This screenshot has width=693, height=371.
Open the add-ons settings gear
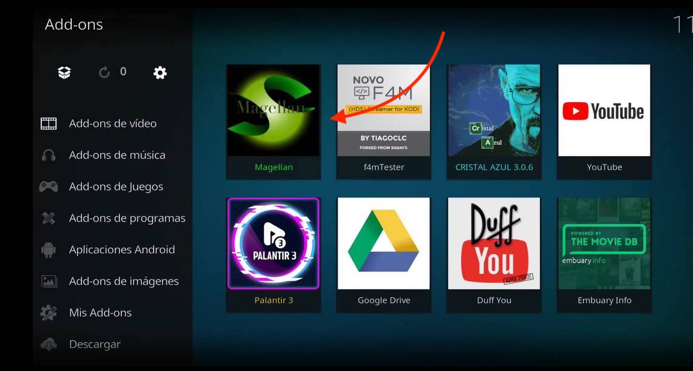(x=160, y=72)
